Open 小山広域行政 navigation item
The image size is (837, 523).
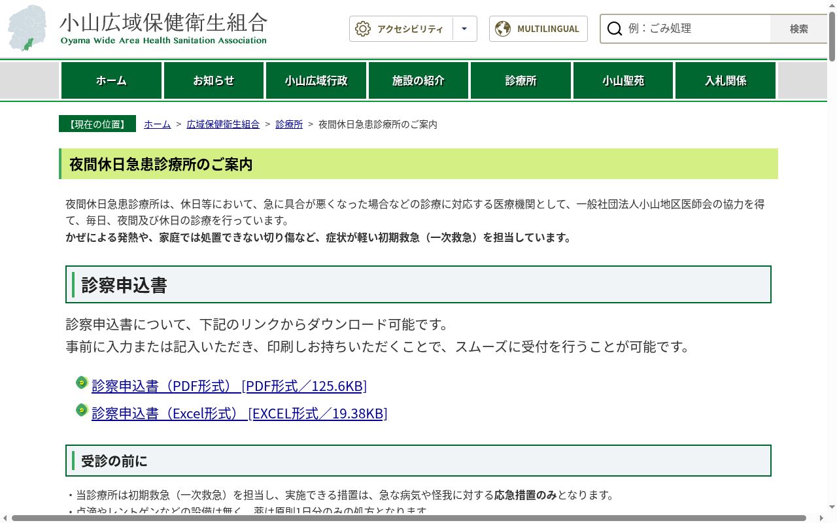pos(316,80)
